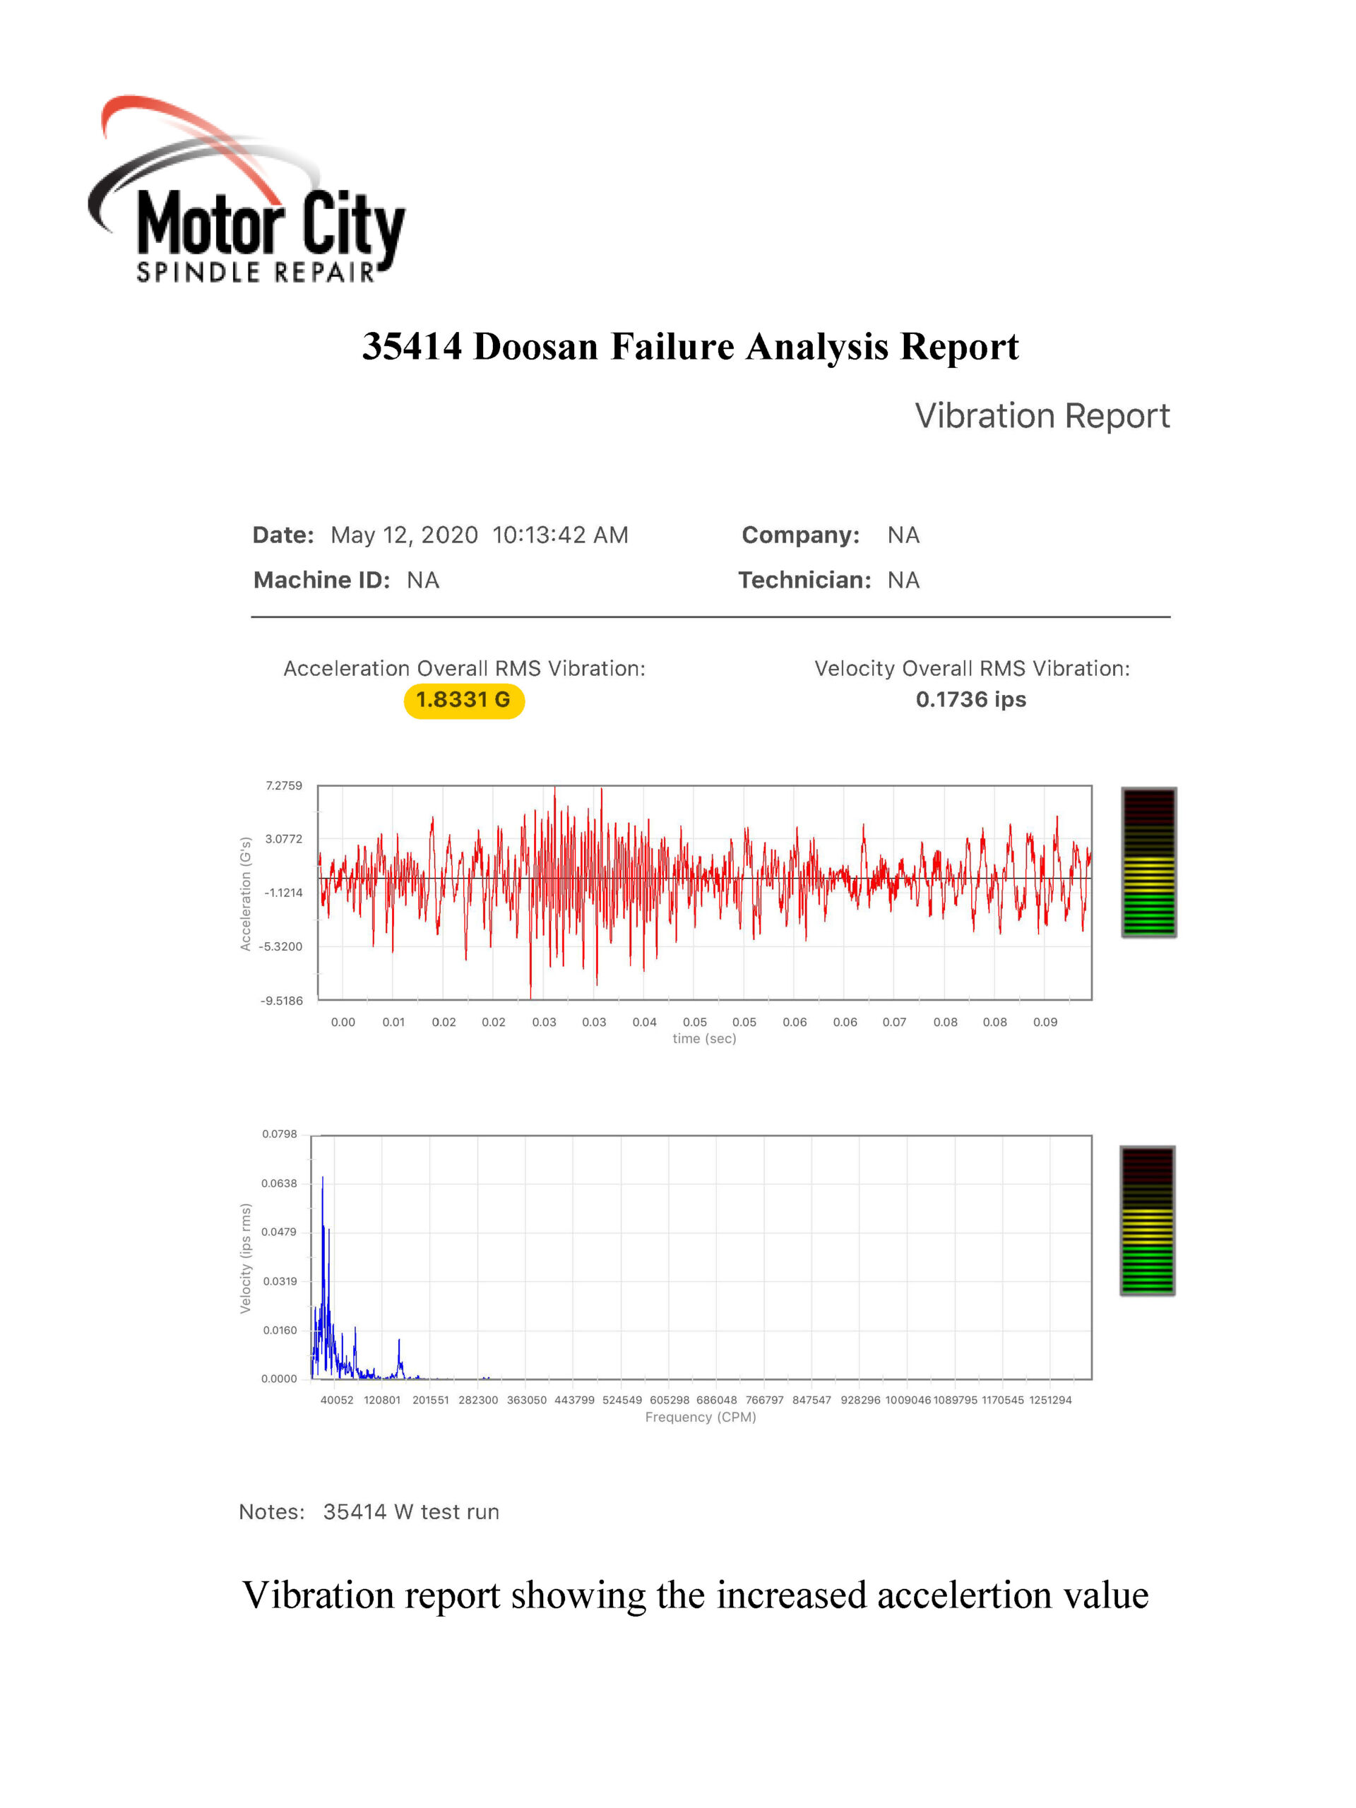Image resolution: width=1356 pixels, height=1808 pixels.
Task: Click the 40052 frequency tick label
Action: (x=337, y=1400)
